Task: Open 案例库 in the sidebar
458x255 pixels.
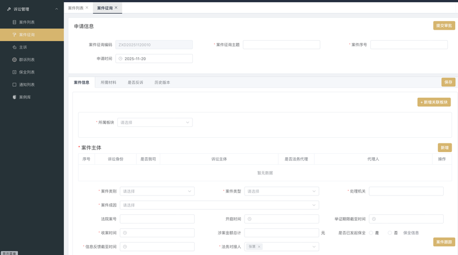Action: pyautogui.click(x=32, y=97)
